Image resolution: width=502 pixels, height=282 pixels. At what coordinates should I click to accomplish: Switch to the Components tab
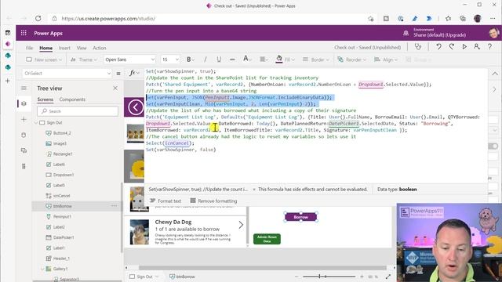[72, 99]
